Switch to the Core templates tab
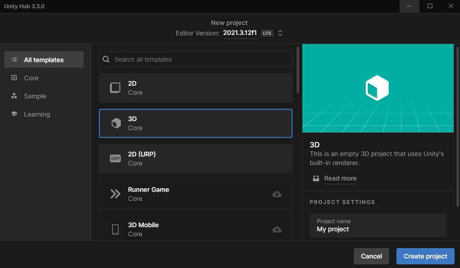Image resolution: width=460 pixels, height=268 pixels. [32, 78]
